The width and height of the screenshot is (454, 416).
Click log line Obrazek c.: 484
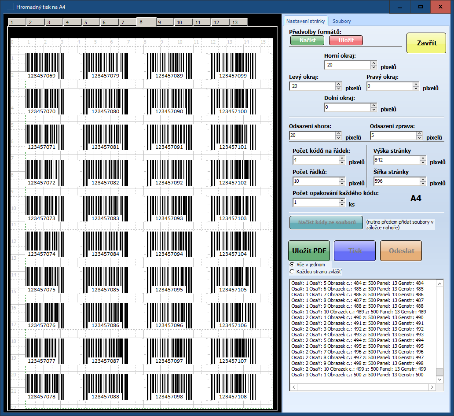[x=357, y=283]
